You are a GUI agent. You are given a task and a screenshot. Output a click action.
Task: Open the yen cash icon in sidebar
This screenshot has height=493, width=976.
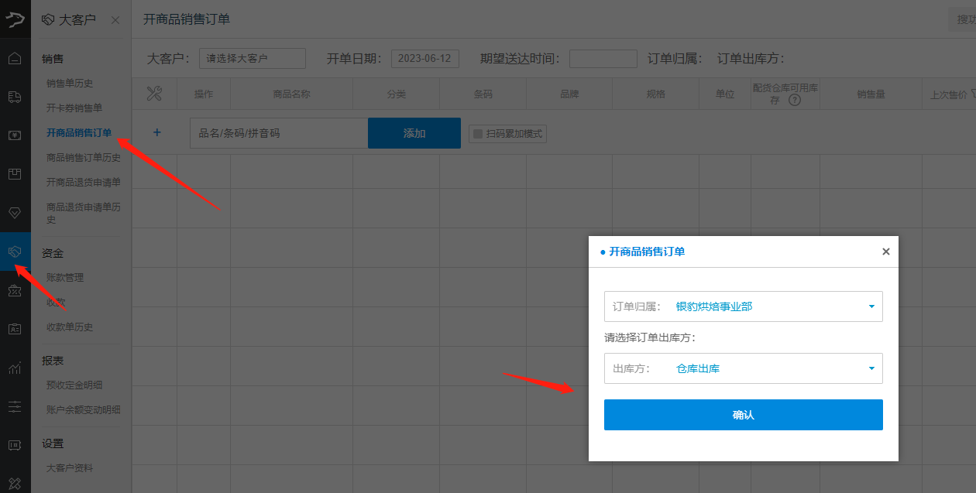click(x=15, y=135)
